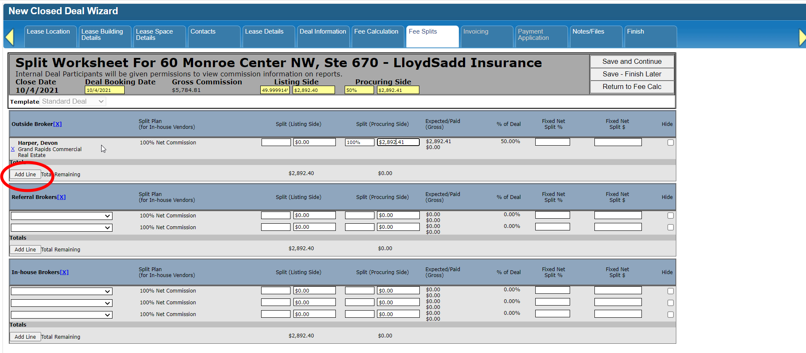Open the Template Standard Deal dropdown
Image resolution: width=806 pixels, height=353 pixels.
(x=73, y=102)
